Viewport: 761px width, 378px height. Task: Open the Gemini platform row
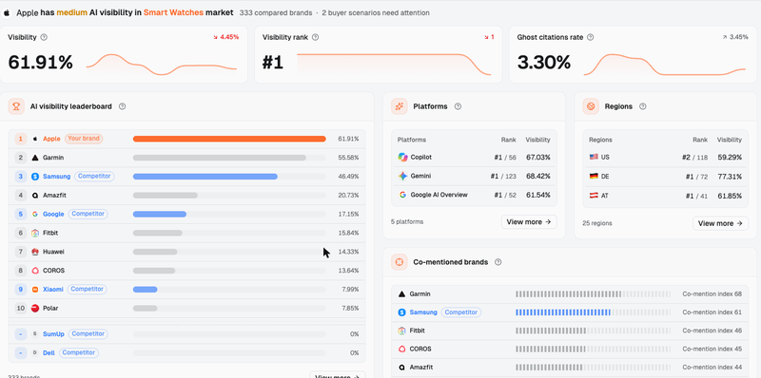[x=474, y=177]
